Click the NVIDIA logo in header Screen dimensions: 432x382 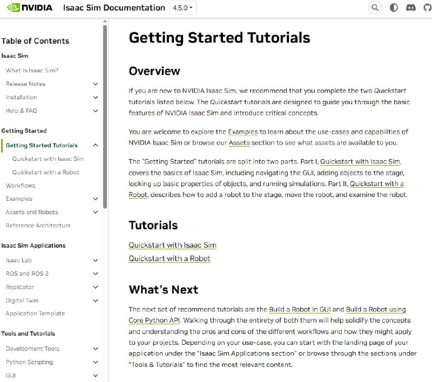[30, 8]
